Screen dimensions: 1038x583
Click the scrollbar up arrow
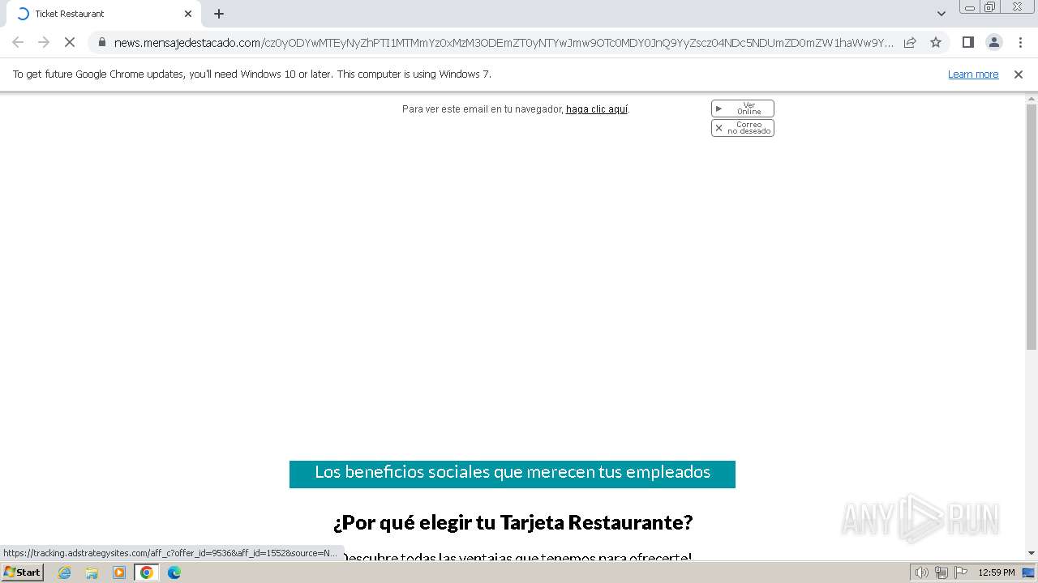1032,98
